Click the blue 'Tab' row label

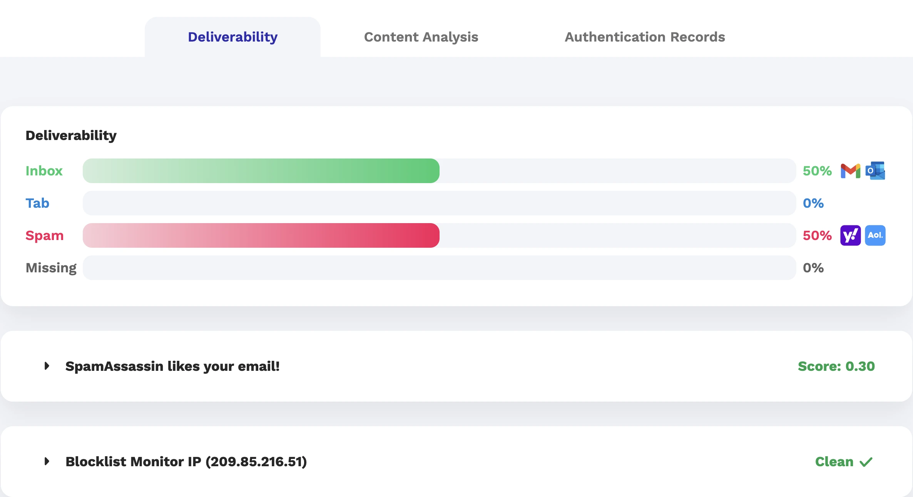37,203
